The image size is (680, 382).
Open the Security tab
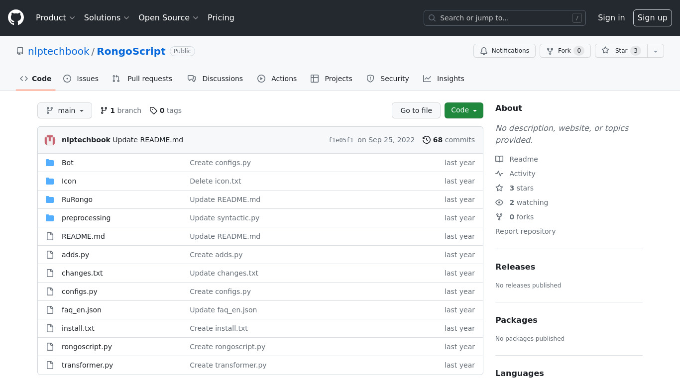[388, 79]
